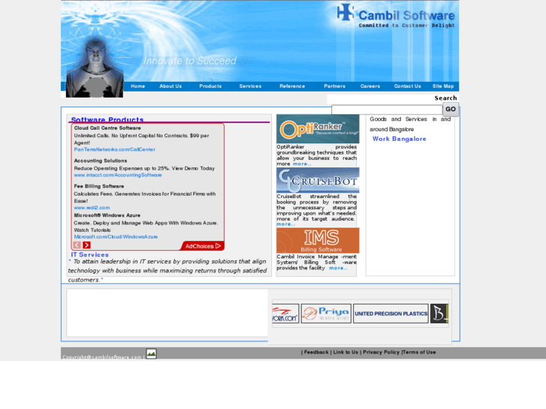546x409 pixels.
Task: Open the Feedback footer link
Action: coord(316,352)
